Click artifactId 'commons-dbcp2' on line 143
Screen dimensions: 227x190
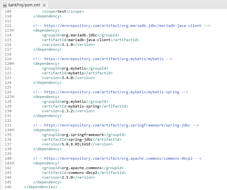point(83,173)
